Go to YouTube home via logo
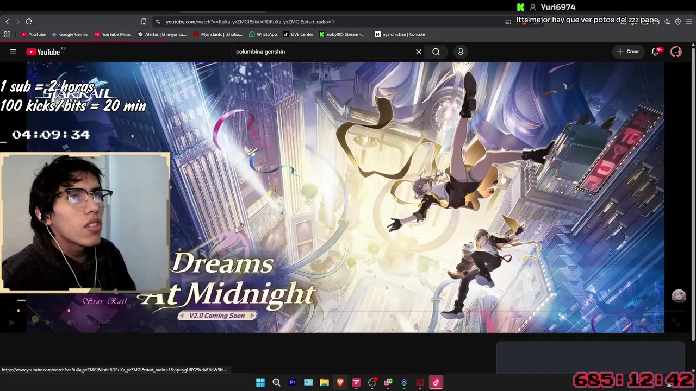696x391 pixels. click(x=43, y=52)
